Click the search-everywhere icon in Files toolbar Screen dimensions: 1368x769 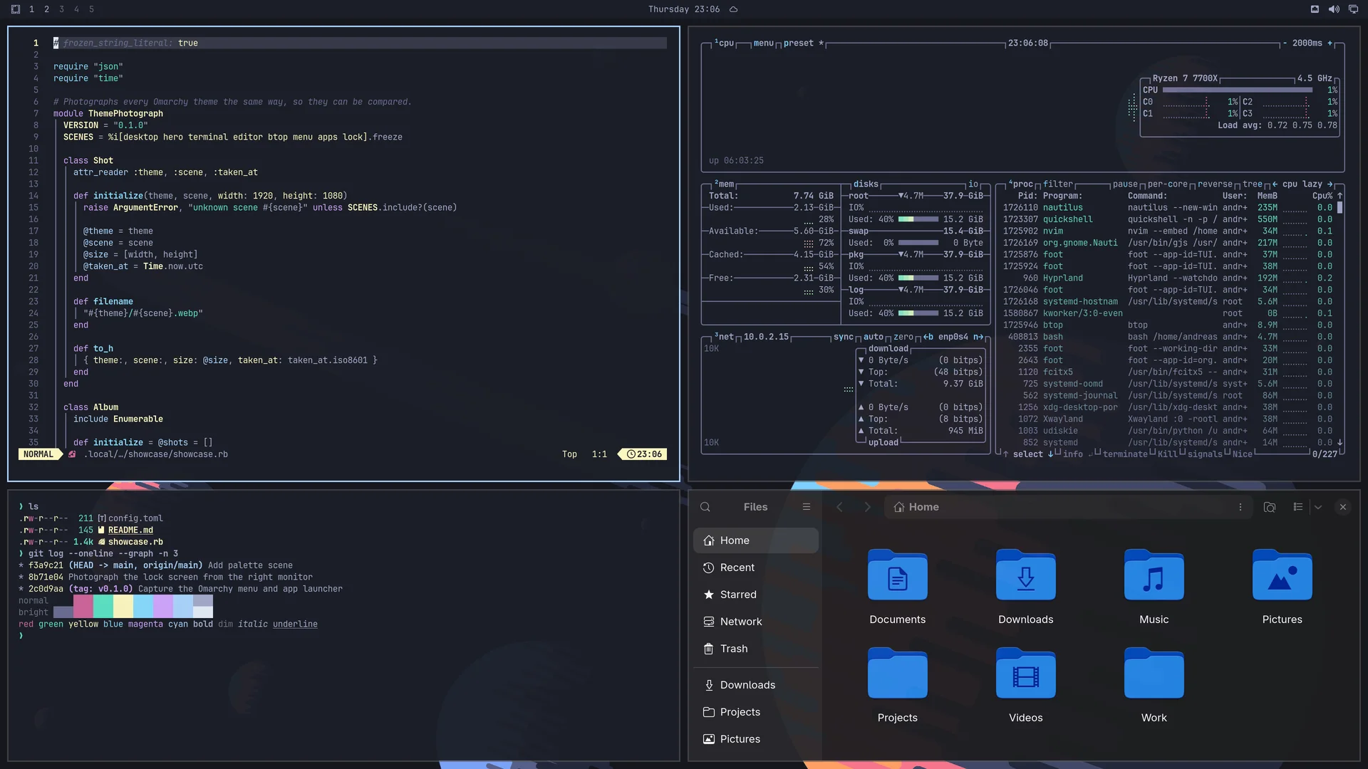(1270, 507)
